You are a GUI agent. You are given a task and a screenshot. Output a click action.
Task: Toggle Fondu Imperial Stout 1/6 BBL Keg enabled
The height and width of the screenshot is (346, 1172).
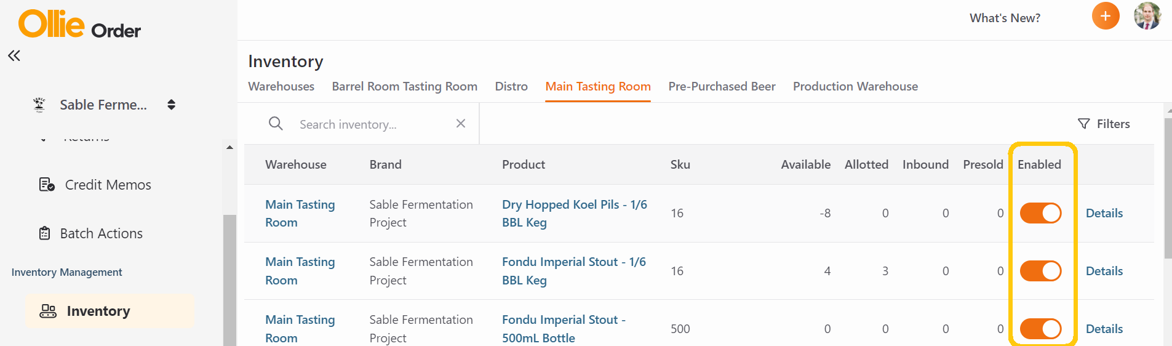pos(1040,271)
